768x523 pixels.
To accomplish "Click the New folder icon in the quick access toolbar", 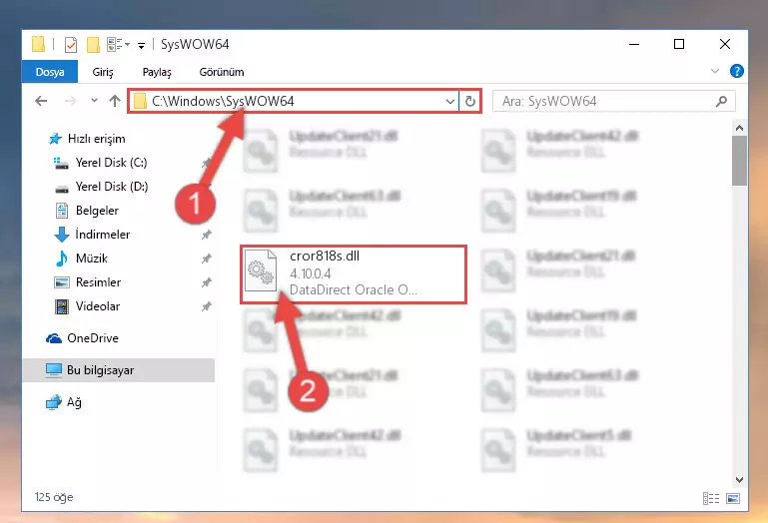I will point(93,45).
